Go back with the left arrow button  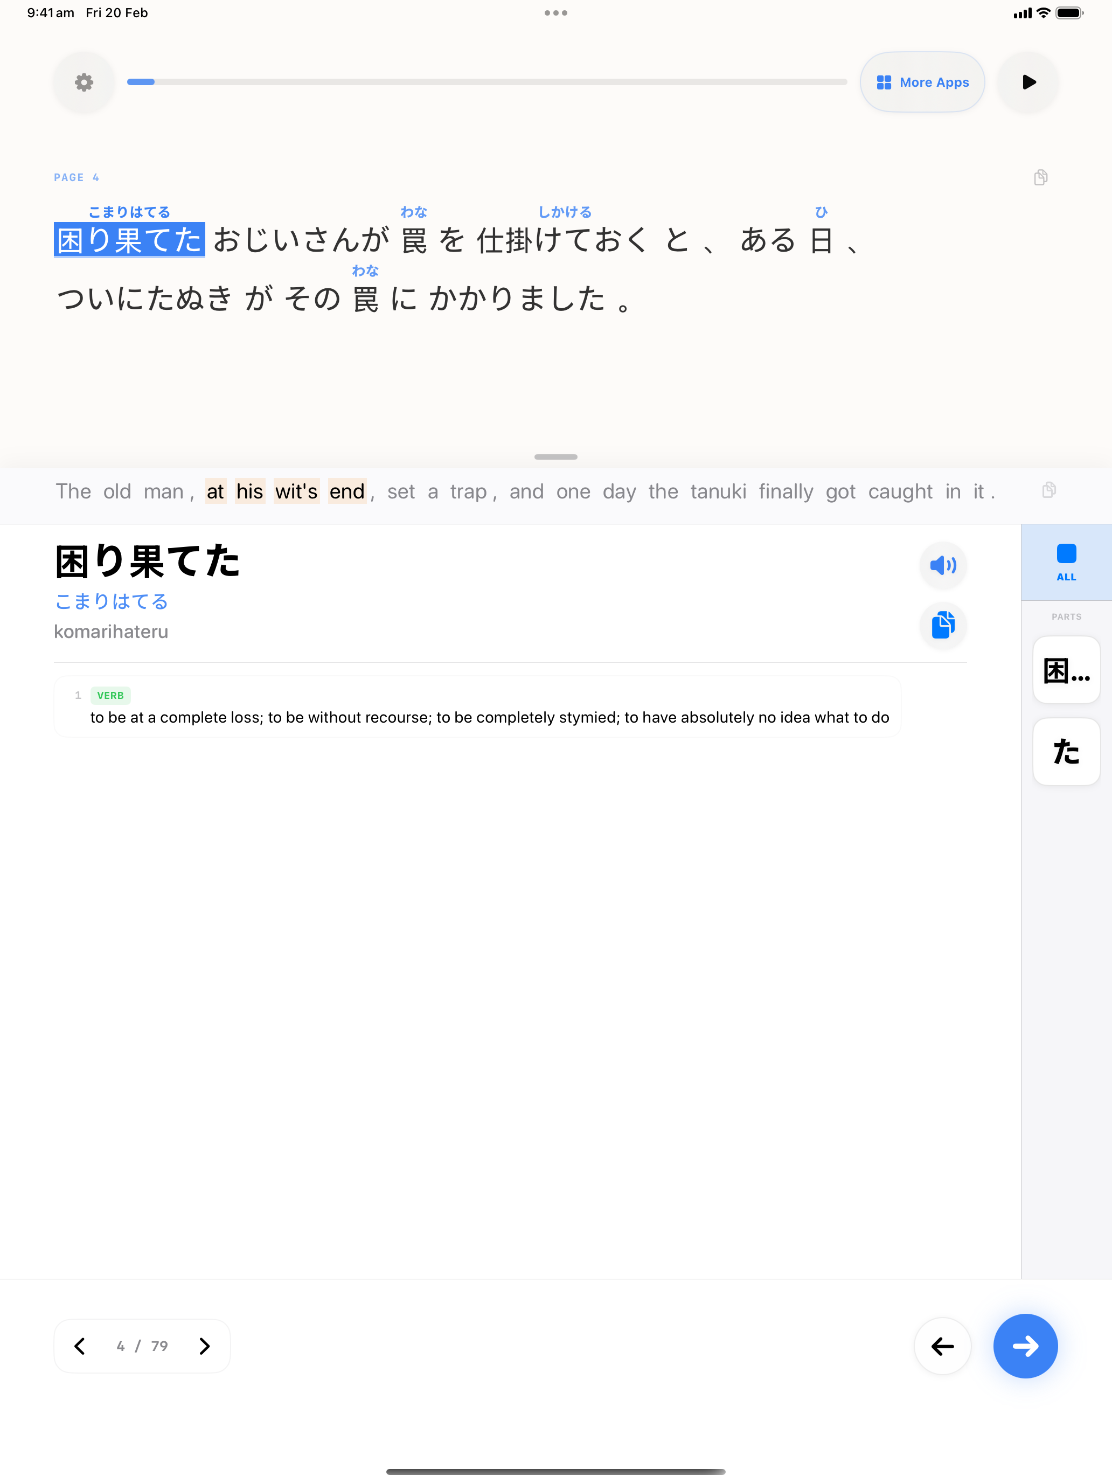click(942, 1346)
